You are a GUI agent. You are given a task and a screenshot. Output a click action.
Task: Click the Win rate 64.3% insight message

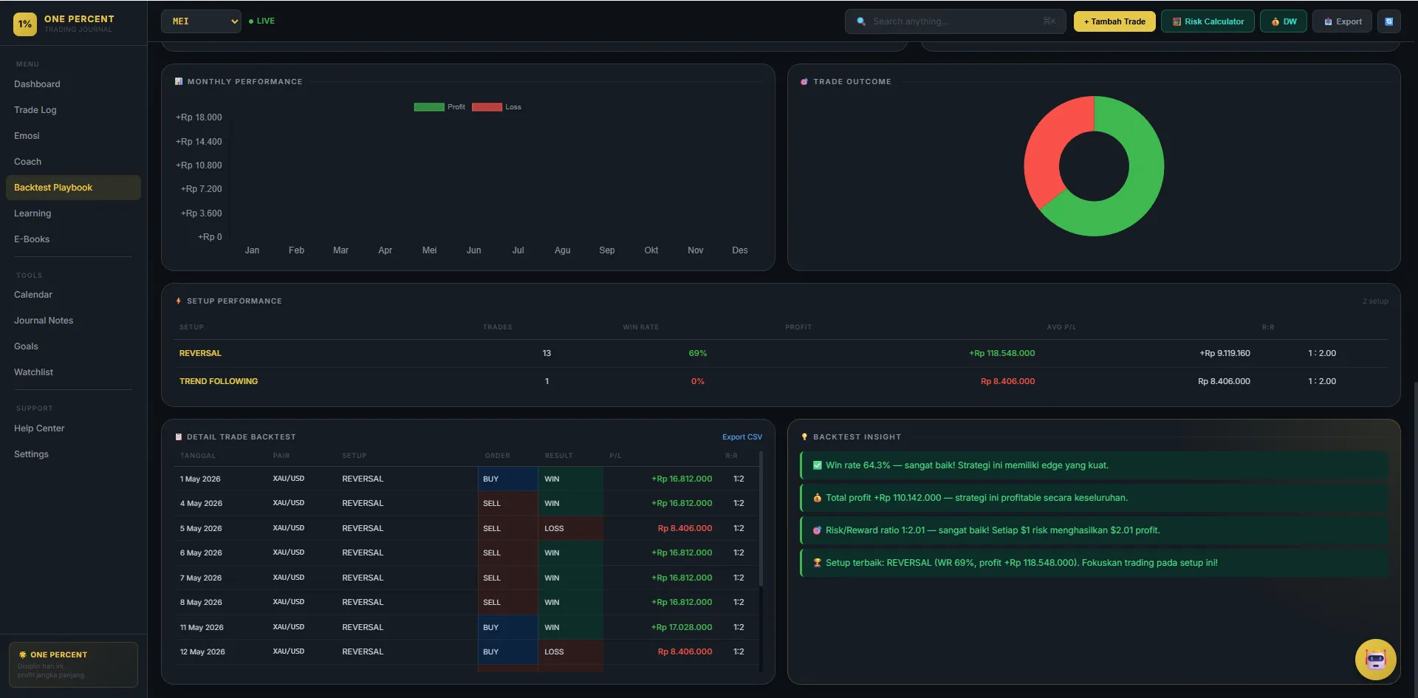tap(1094, 465)
